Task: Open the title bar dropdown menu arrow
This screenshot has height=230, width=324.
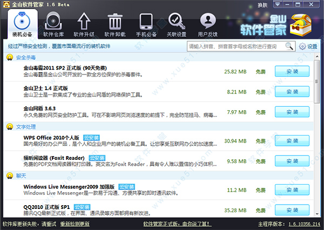Action: pyautogui.click(x=278, y=4)
